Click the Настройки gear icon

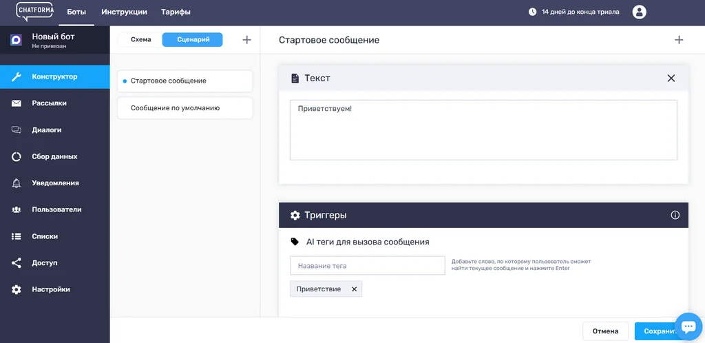pos(17,289)
